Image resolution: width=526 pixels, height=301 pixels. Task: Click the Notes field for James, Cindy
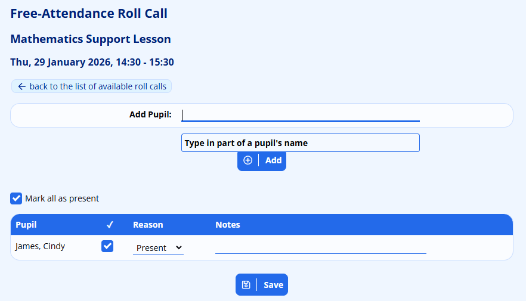point(320,247)
